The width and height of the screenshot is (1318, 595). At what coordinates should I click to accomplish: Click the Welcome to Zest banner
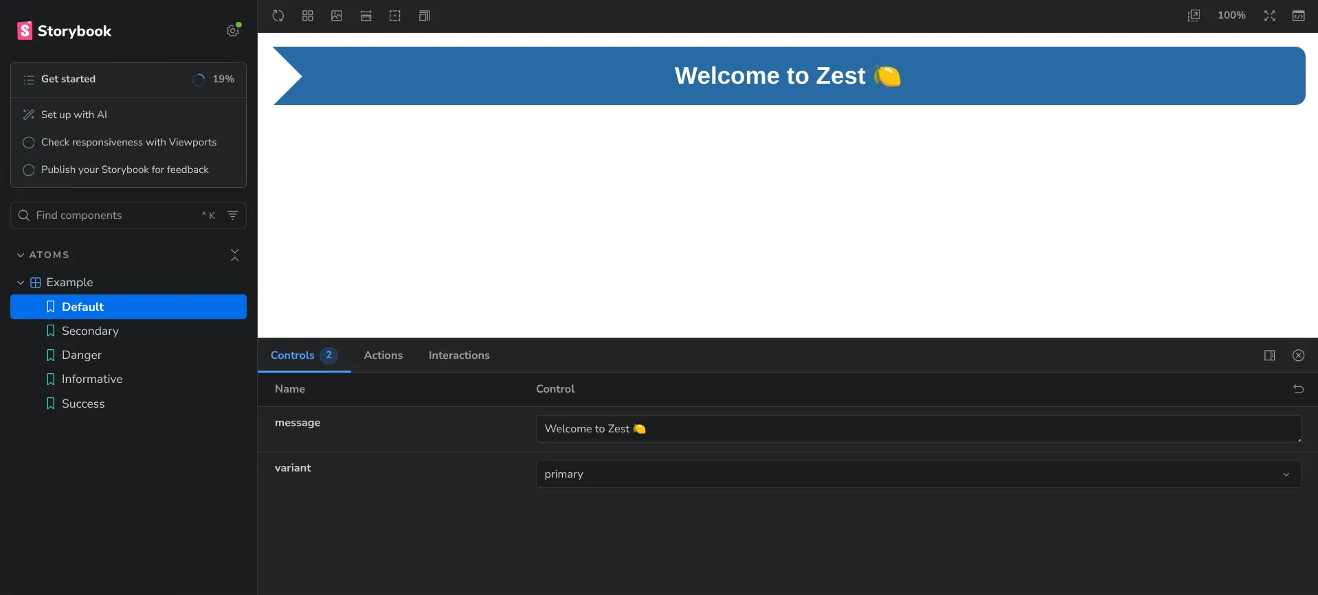coord(789,76)
